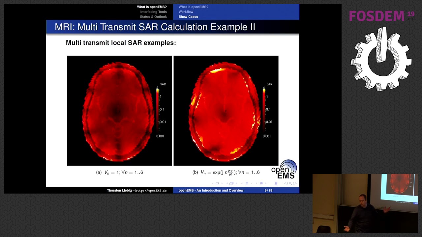Open 'Status & Outlook' section in header
The image size is (422, 237).
(153, 17)
